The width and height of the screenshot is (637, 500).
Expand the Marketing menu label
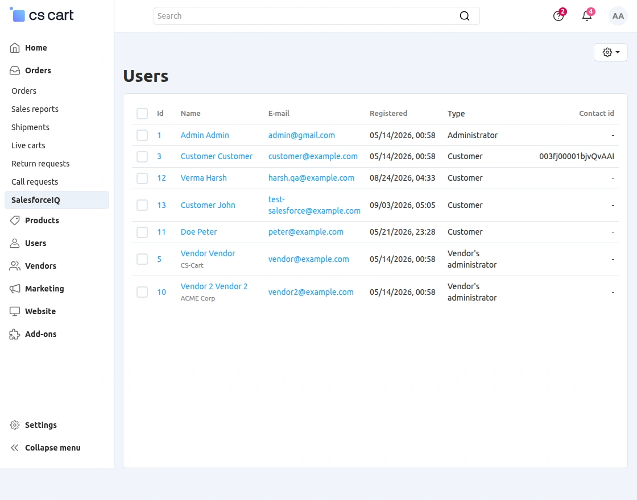(44, 289)
